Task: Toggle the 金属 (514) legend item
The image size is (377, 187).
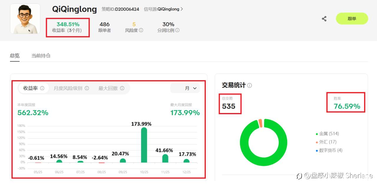Action: (328, 134)
